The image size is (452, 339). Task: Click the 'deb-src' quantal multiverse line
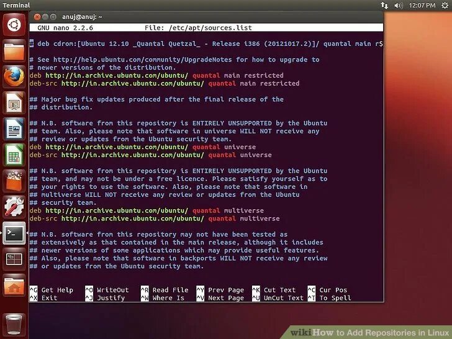(155, 219)
